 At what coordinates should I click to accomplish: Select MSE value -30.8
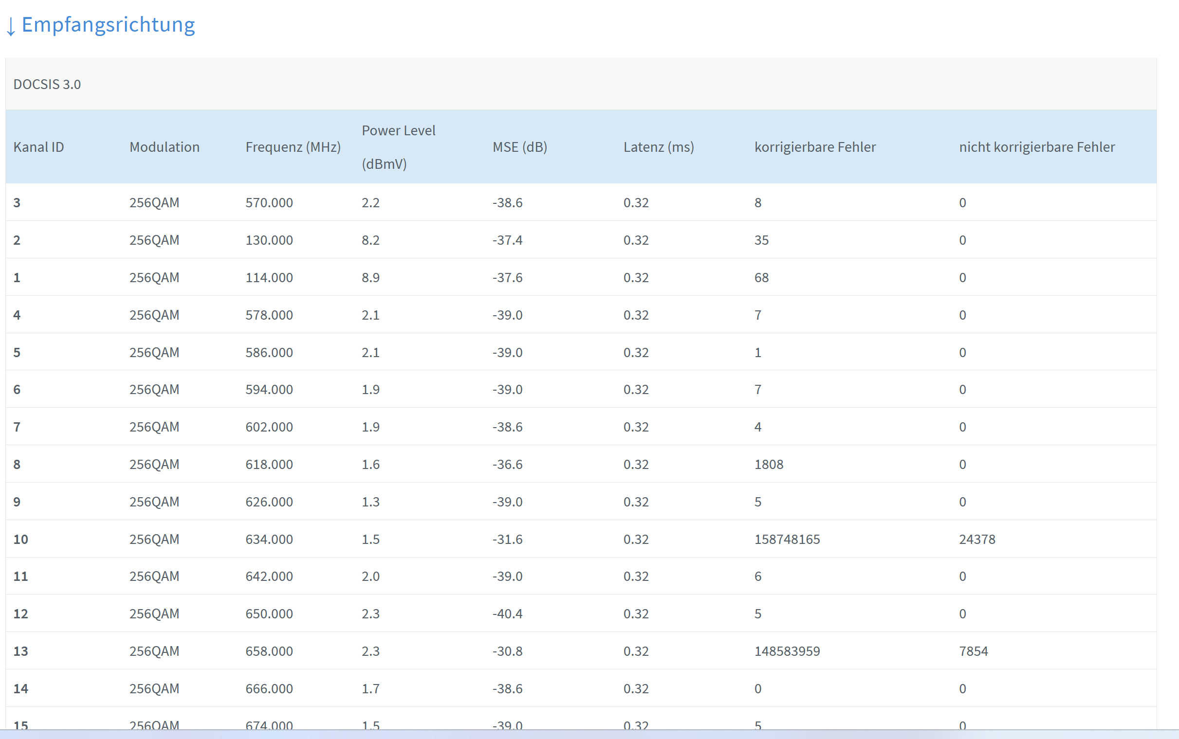point(507,651)
